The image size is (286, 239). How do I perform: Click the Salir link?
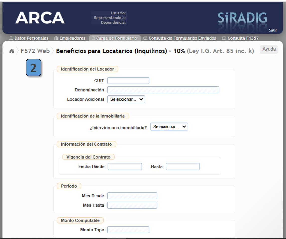[273, 30]
